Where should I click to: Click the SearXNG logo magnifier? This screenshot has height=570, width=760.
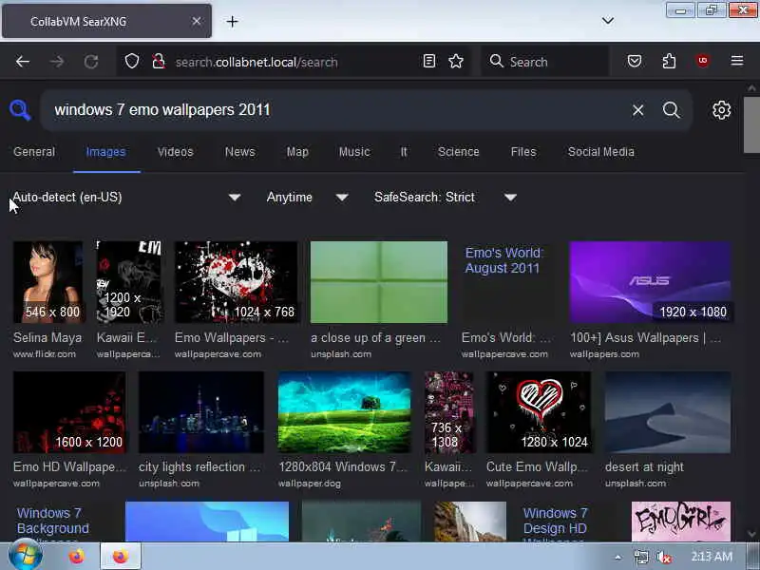click(x=20, y=110)
